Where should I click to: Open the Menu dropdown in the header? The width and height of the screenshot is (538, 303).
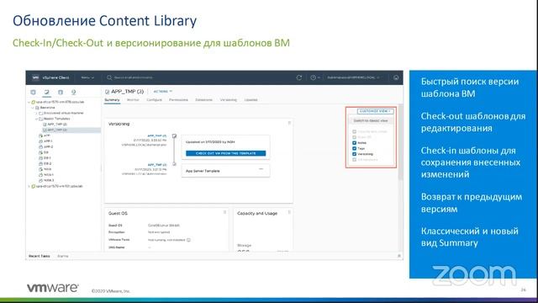pos(87,77)
